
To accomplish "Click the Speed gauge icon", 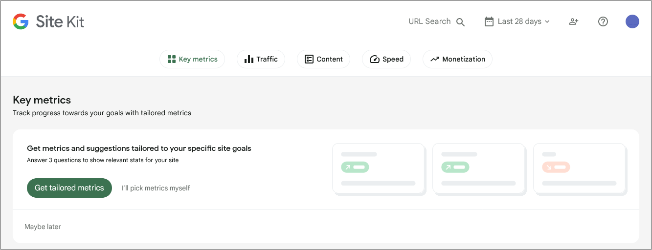I will click(x=375, y=60).
